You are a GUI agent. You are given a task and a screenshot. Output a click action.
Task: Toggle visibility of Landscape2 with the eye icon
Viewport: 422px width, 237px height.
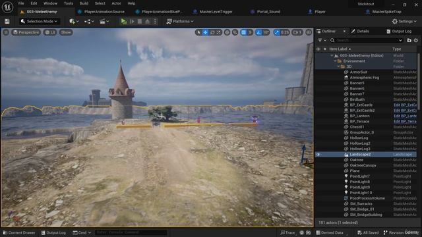[318, 155]
